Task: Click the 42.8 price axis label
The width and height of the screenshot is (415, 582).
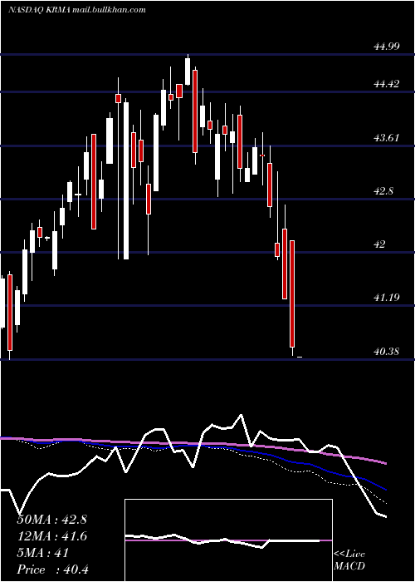Action: click(x=383, y=191)
